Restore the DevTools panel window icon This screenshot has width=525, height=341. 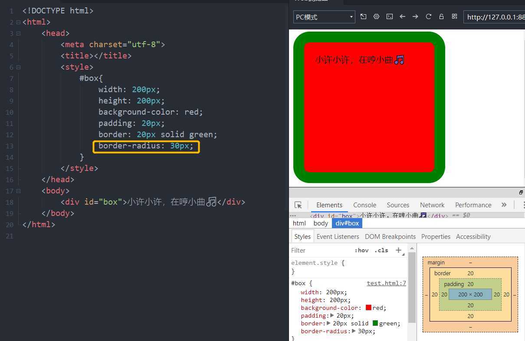(521, 192)
